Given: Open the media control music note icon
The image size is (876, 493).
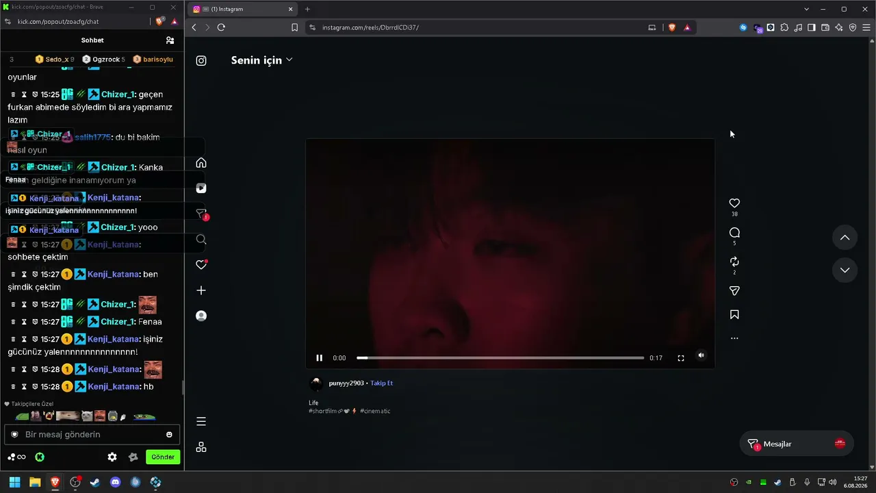Looking at the screenshot, I should coord(798,27).
